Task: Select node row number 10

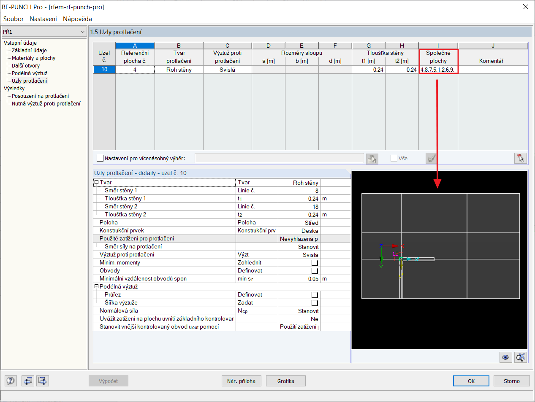Action: 104,70
